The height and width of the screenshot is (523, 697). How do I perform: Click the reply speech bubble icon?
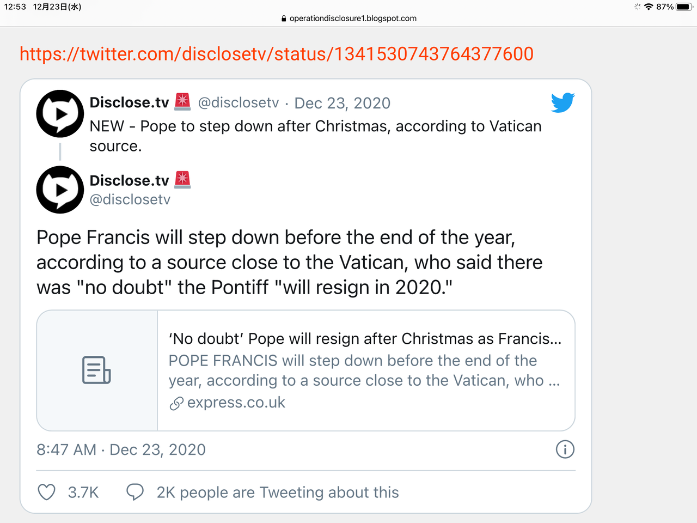(x=134, y=492)
